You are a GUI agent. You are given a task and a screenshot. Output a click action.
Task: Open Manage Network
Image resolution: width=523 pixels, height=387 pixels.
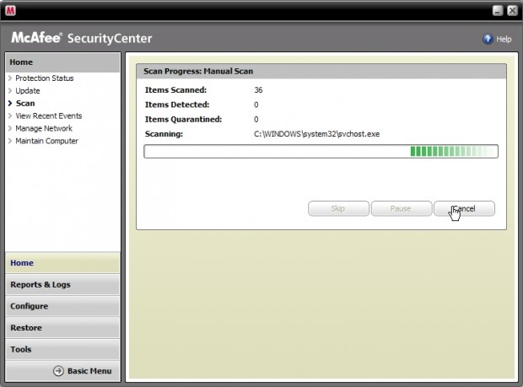[44, 128]
